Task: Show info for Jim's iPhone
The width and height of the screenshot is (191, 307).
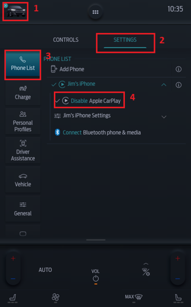Action: click(x=178, y=85)
